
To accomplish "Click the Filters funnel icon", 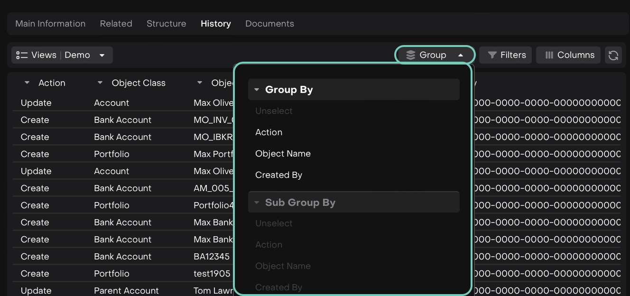I will [492, 55].
